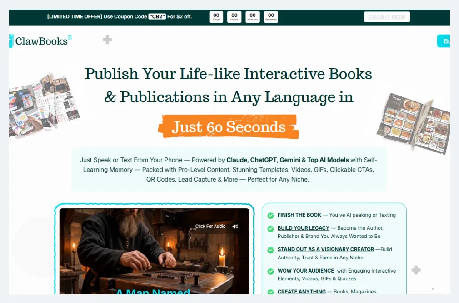Click the LIMITED TIME OFFER text
The width and height of the screenshot is (459, 303).
pos(75,17)
